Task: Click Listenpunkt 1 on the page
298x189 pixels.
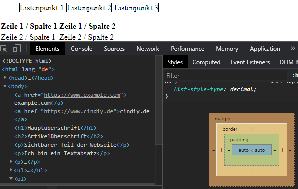Action: point(42,8)
